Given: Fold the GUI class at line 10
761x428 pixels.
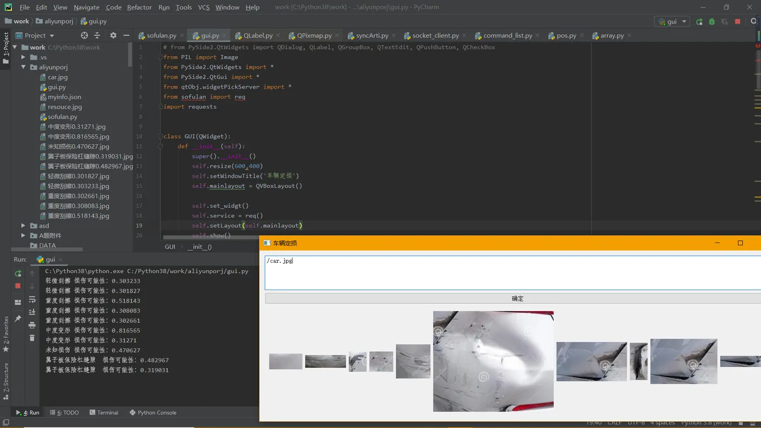Looking at the screenshot, I should click(160, 136).
